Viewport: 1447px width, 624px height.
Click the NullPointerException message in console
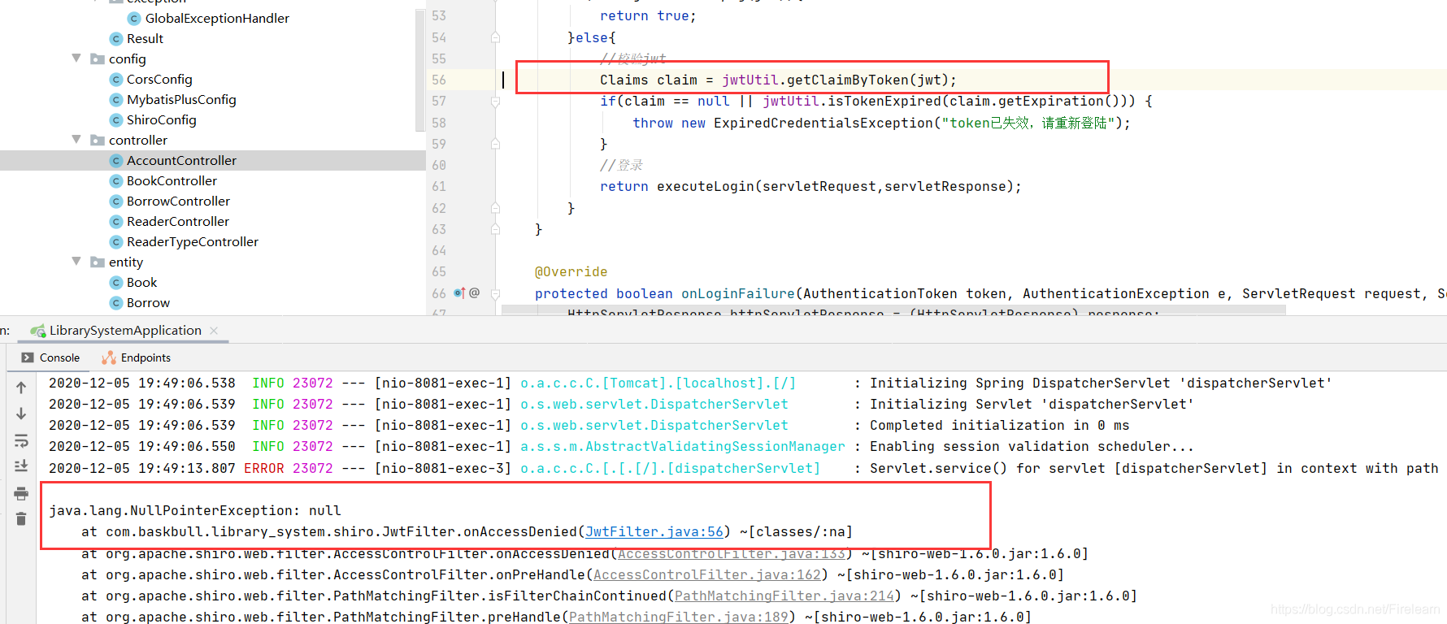click(x=194, y=510)
